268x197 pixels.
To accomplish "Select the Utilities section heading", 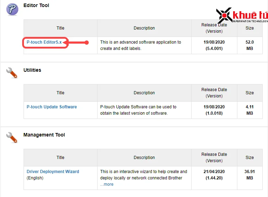I will (32, 70).
